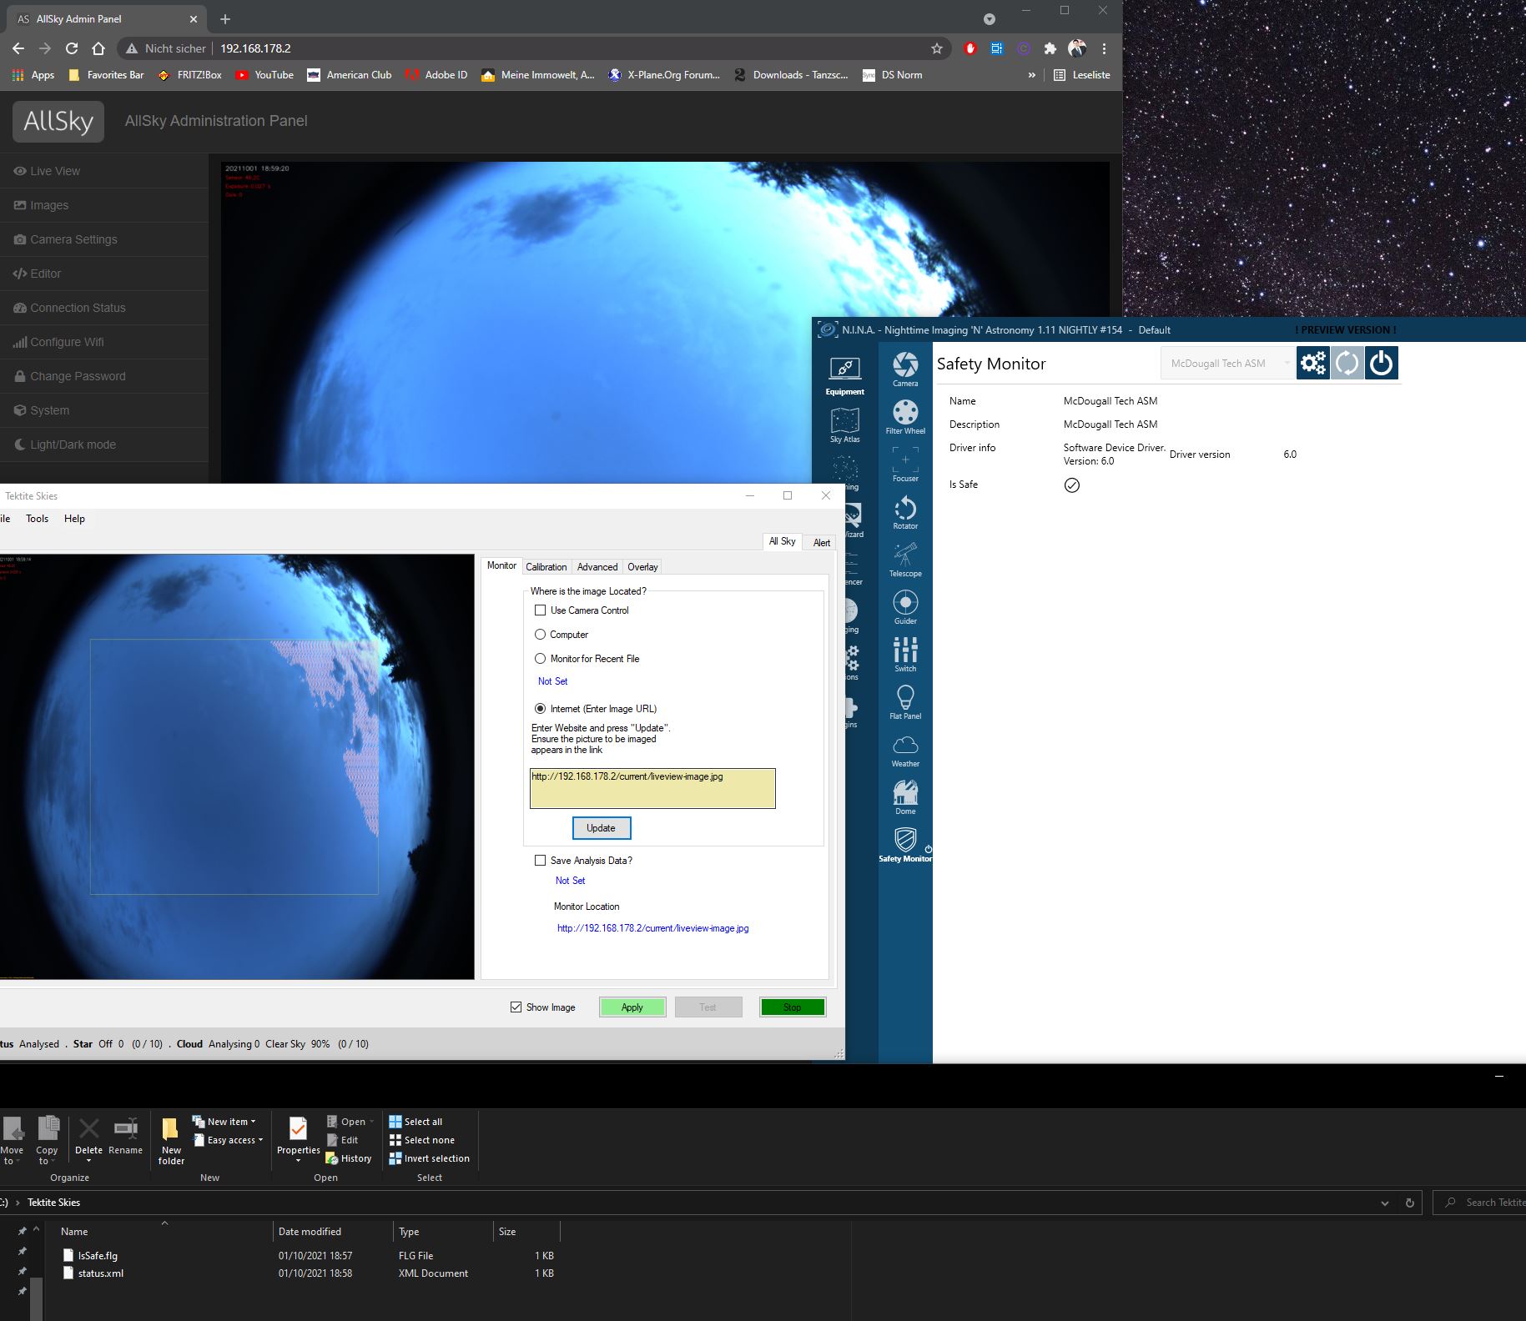1526x1321 pixels.
Task: Select Monitor for Recent File option
Action: click(x=541, y=659)
